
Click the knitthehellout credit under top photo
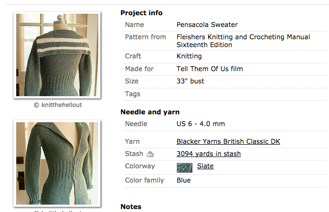[56, 105]
